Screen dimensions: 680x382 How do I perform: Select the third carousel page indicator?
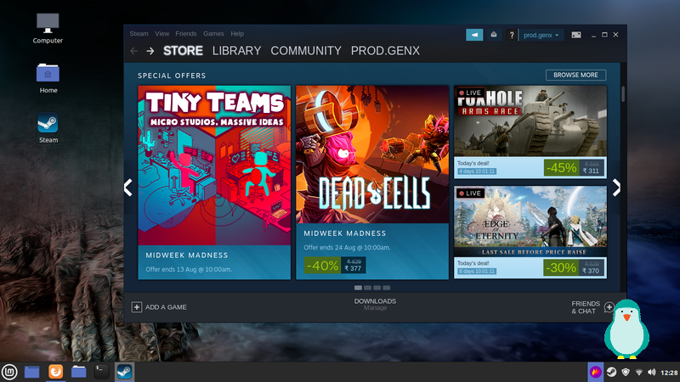click(377, 288)
